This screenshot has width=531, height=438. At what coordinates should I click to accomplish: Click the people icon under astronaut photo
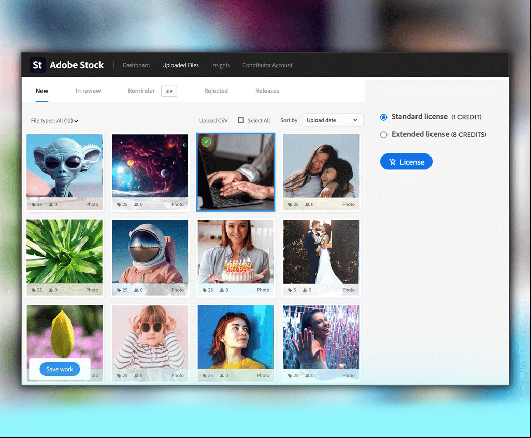[x=136, y=290]
